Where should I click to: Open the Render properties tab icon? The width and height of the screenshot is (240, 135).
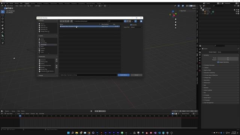pos(200,52)
